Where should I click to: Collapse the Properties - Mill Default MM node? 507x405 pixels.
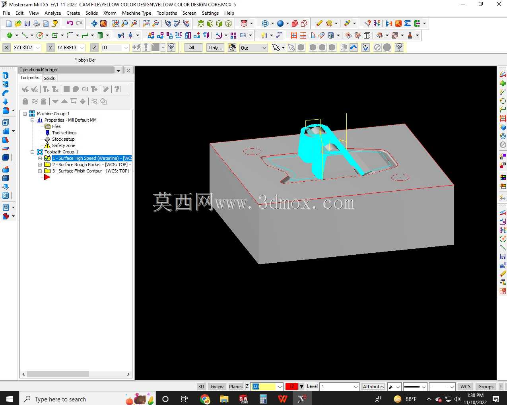click(33, 120)
